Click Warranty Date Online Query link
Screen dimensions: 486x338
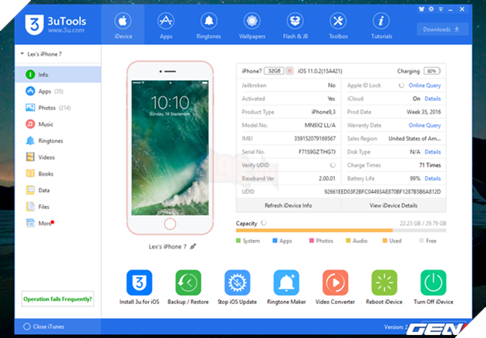pos(424,125)
